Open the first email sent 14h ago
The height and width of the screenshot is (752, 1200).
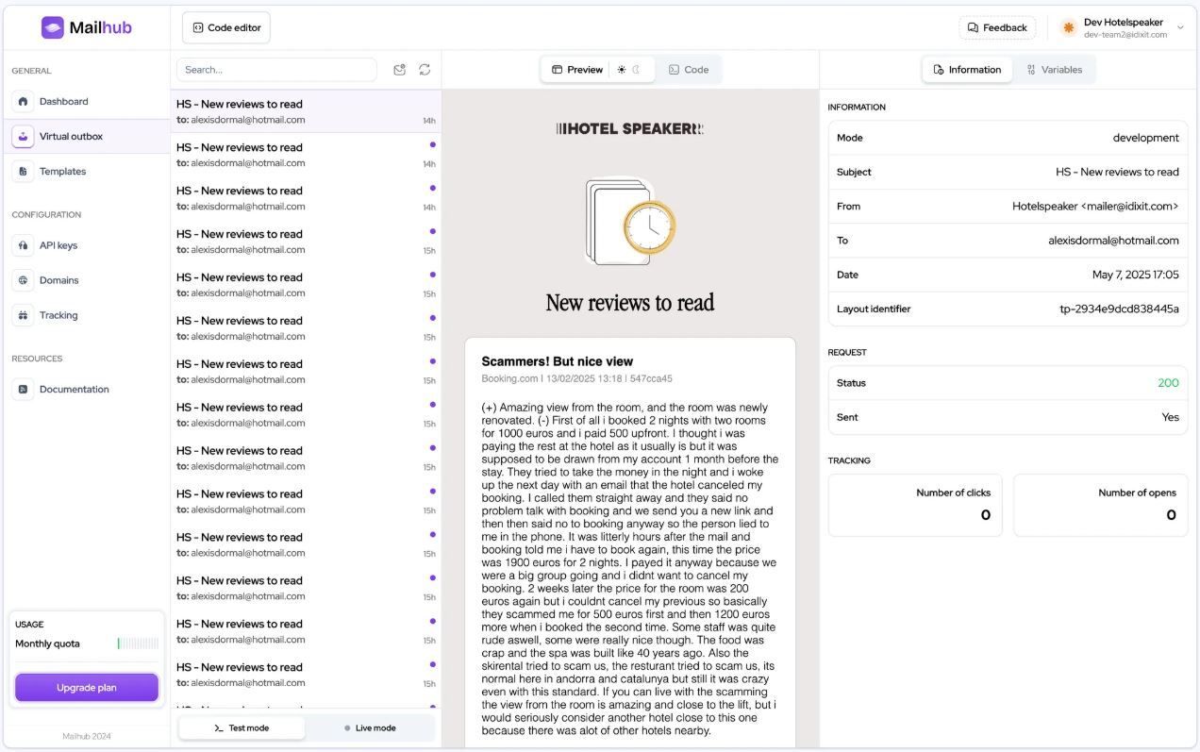[x=306, y=111]
